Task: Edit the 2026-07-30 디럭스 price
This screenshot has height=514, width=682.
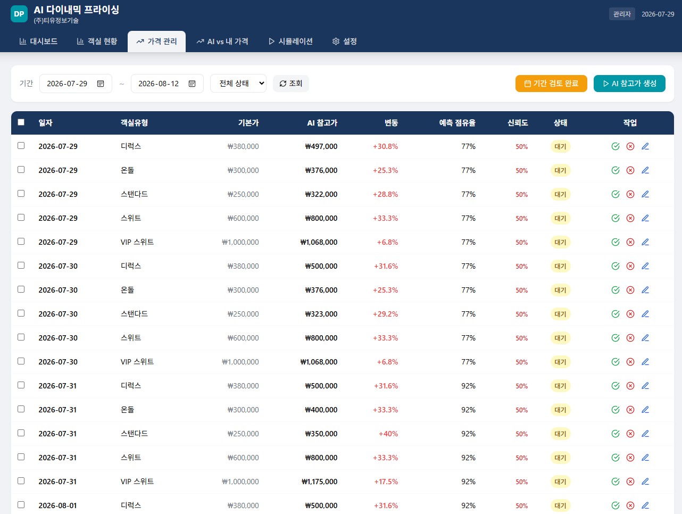Action: point(645,266)
